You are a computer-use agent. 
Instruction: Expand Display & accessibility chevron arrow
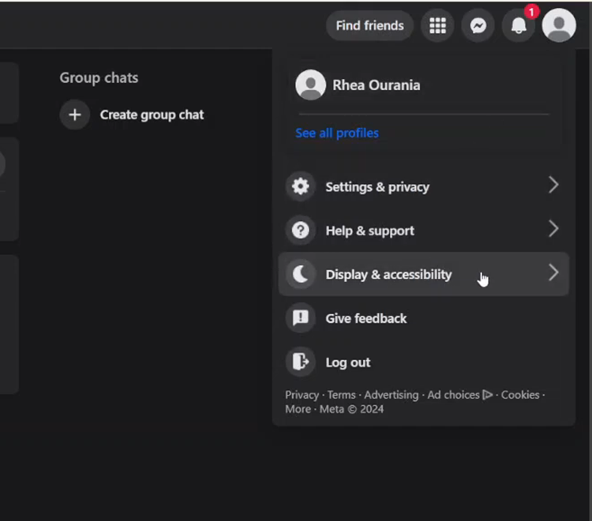[553, 272]
